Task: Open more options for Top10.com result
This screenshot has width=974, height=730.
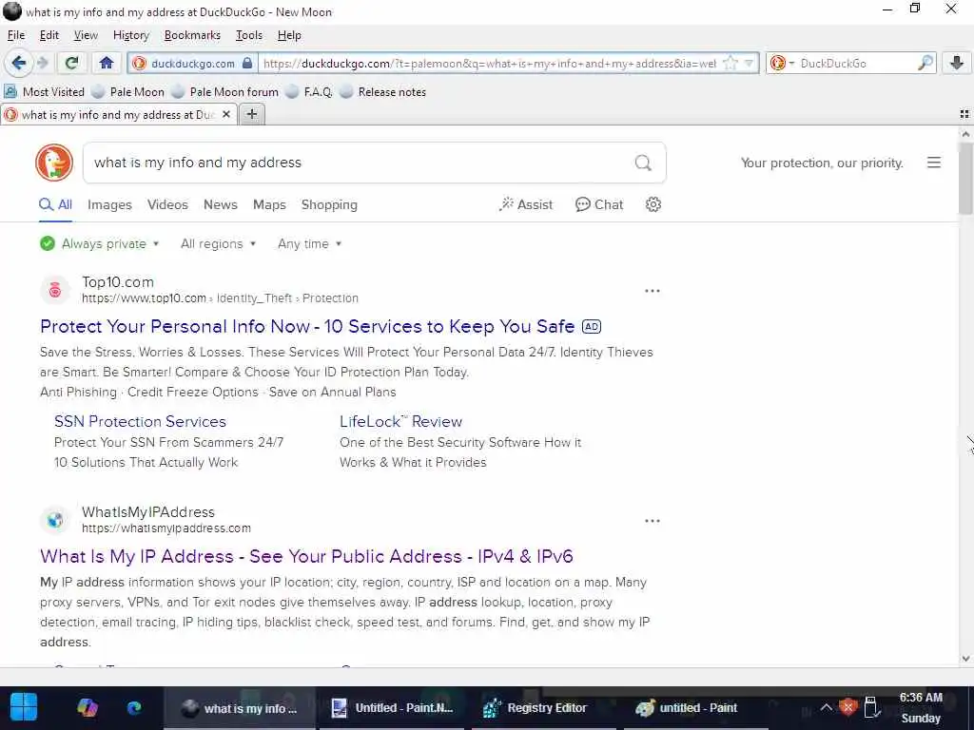Action: 653,291
